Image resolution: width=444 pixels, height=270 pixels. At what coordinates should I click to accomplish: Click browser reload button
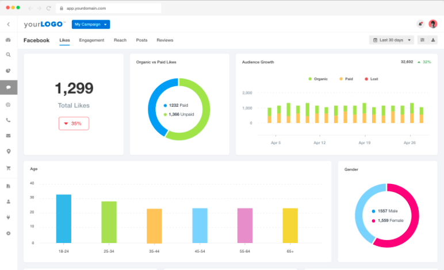[x=49, y=8]
